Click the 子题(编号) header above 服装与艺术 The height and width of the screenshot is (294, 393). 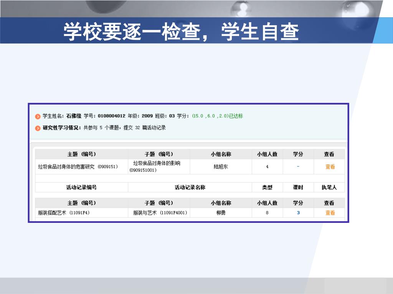pos(159,203)
